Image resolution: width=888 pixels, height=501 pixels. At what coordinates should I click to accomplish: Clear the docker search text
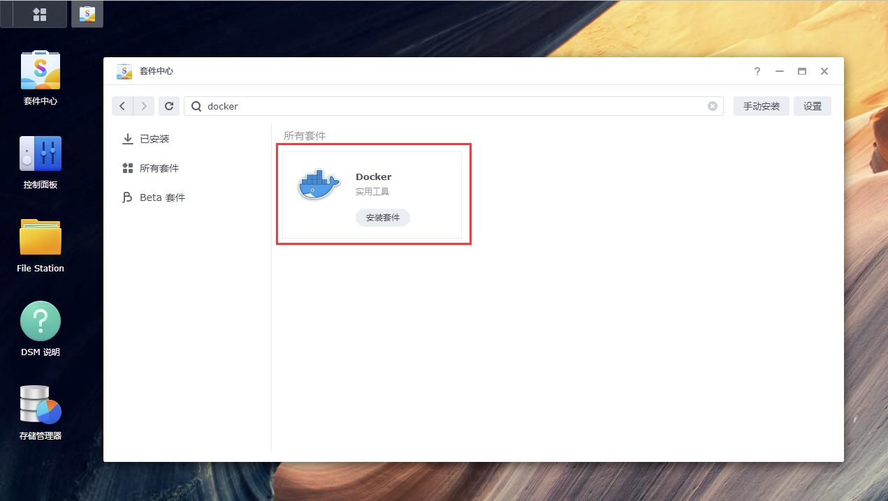tap(712, 105)
